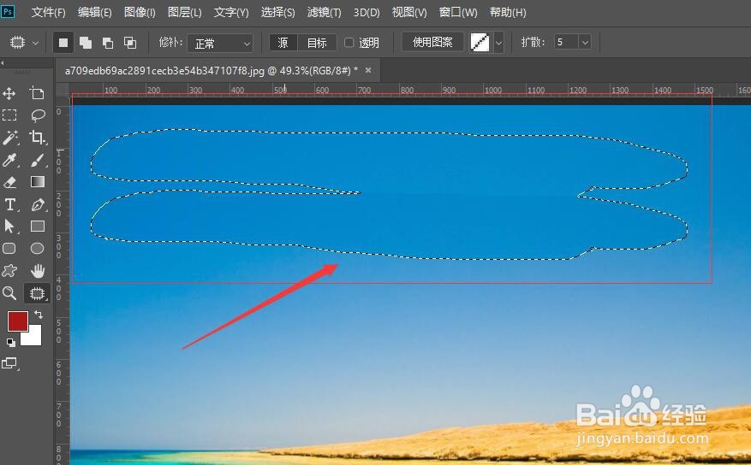Select the Pen tool

pyautogui.click(x=38, y=204)
